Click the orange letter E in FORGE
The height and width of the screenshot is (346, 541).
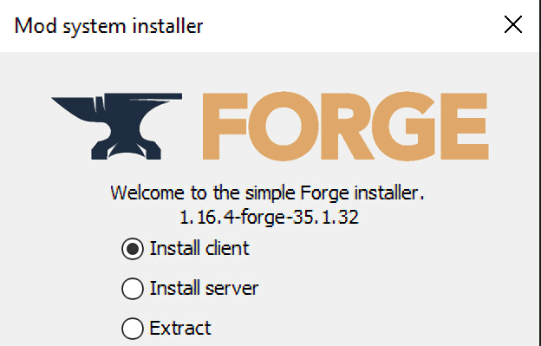[x=465, y=127]
